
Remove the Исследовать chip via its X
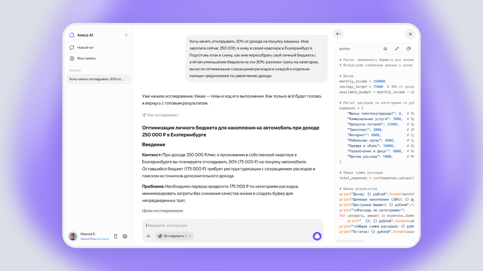pyautogui.click(x=190, y=236)
